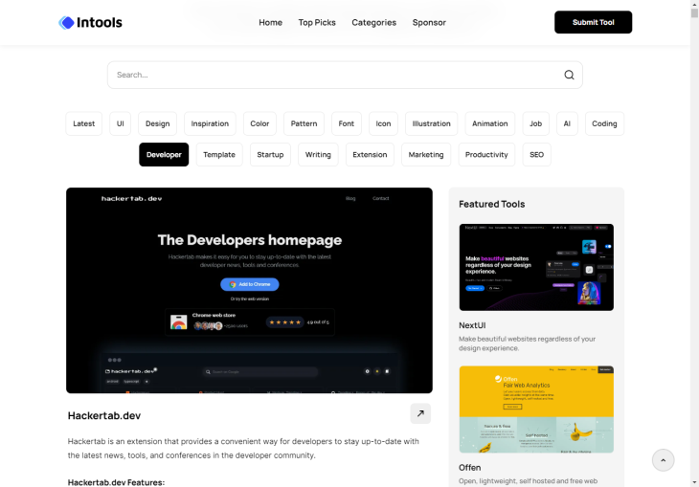The height and width of the screenshot is (487, 699).
Task: Open Hackertab.dev external link arrow icon
Action: 420,413
